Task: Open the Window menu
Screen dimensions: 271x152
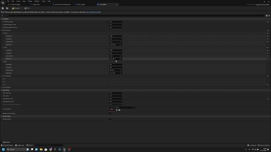Action: pos(37,1)
